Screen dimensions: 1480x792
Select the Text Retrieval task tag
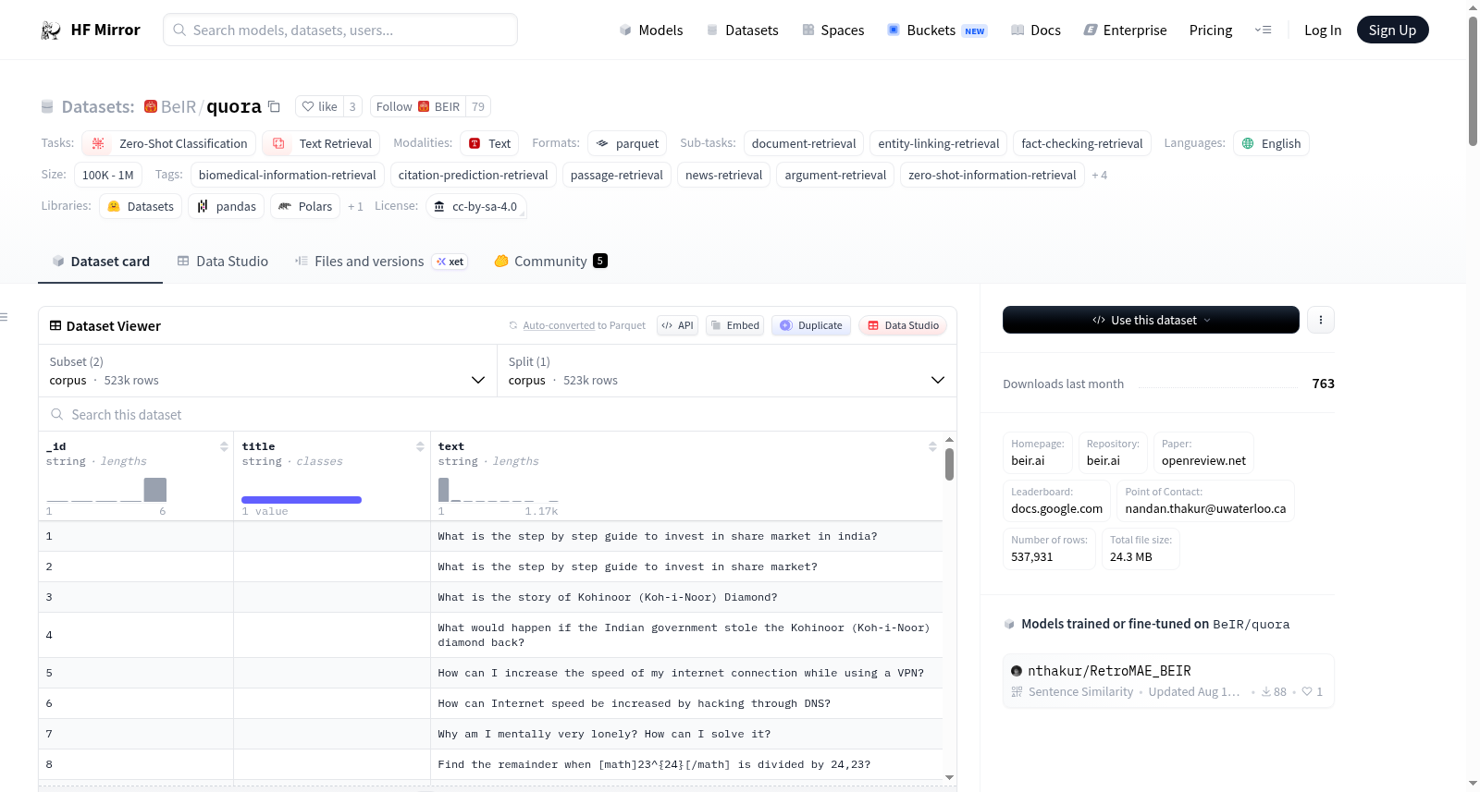point(321,143)
